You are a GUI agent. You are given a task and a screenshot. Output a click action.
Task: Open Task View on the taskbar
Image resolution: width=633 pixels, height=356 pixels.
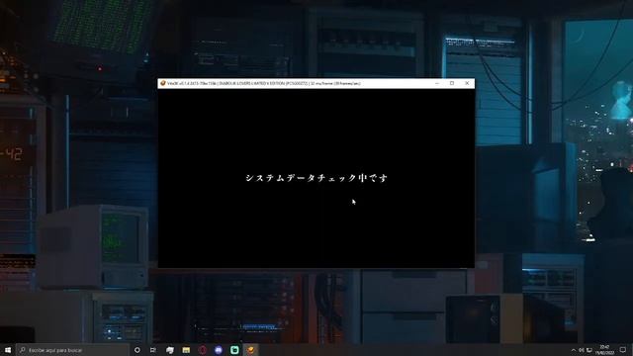click(153, 350)
